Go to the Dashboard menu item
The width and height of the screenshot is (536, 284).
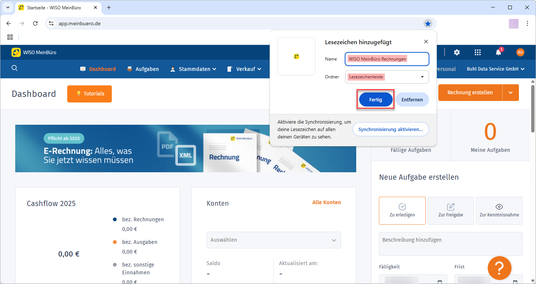(98, 69)
